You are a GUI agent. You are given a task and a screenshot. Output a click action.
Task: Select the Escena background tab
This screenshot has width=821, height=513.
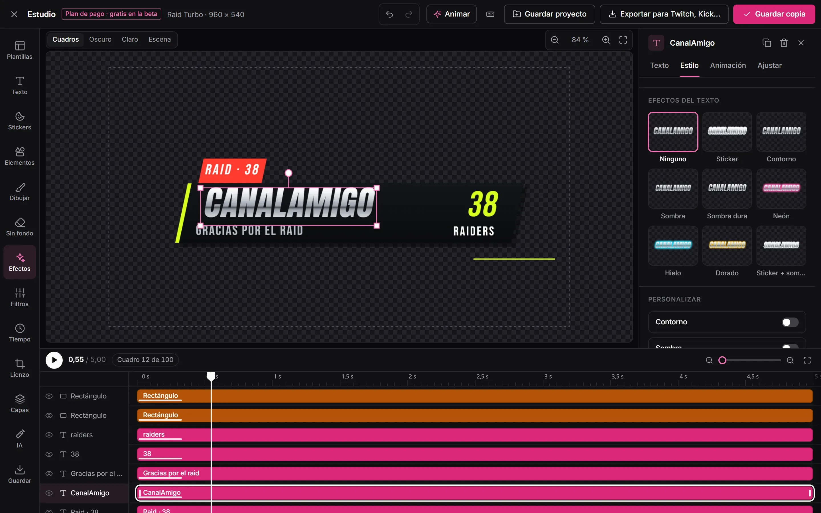coord(159,40)
